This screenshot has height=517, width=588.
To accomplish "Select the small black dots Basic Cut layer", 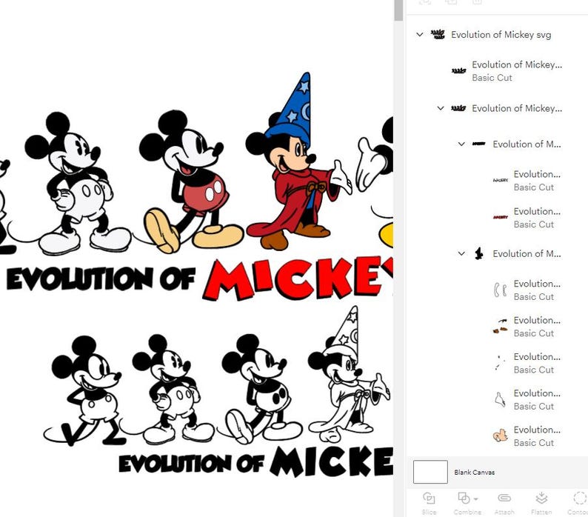I will [x=529, y=363].
